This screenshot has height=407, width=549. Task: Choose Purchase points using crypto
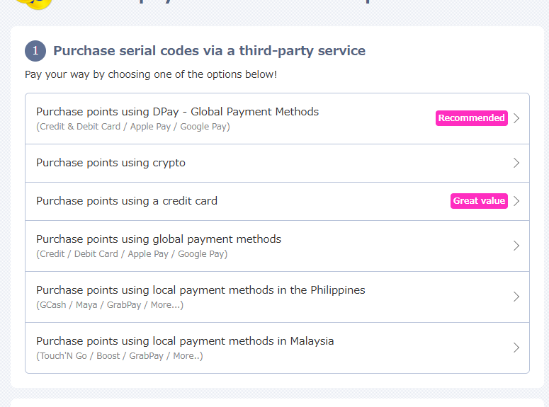111,163
